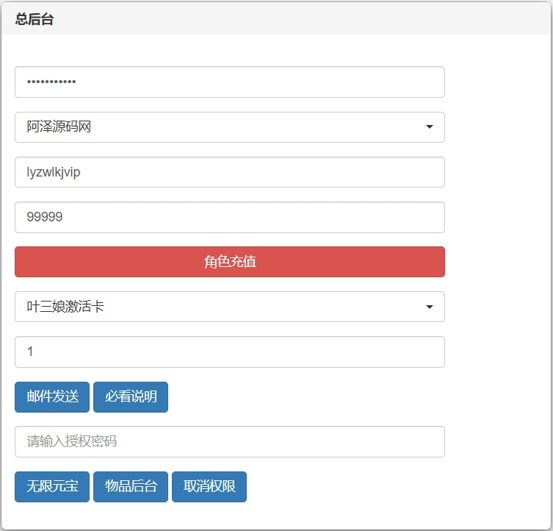
Task: Click the 总后台 panel title
Action: click(x=35, y=19)
